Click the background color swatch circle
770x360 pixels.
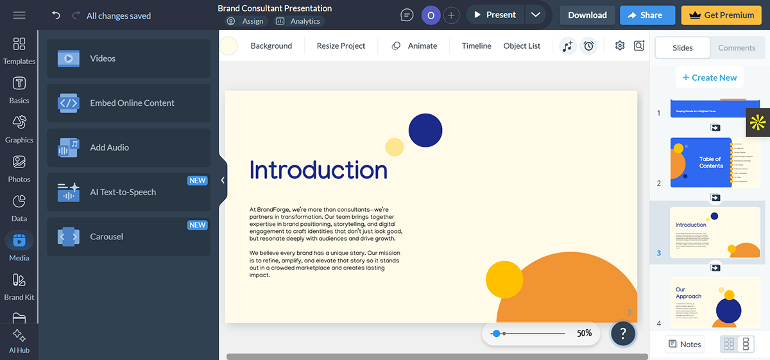(x=229, y=46)
